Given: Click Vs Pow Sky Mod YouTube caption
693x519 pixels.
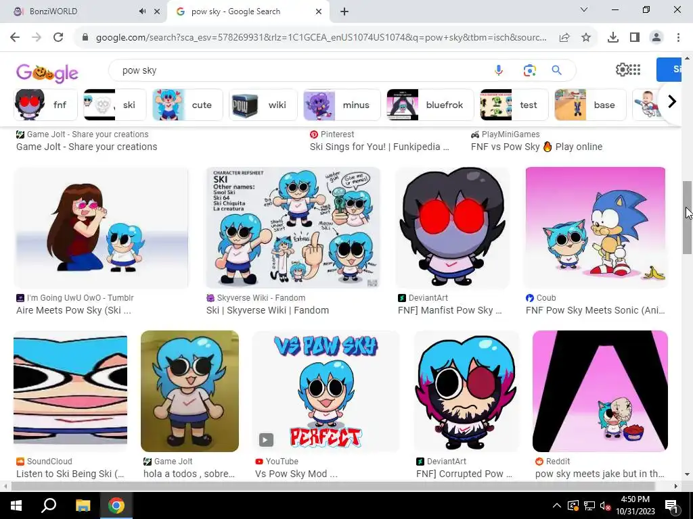Looking at the screenshot, I should [x=296, y=474].
